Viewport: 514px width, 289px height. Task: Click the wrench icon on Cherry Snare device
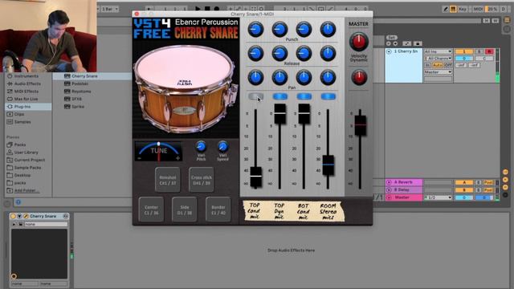(25, 216)
